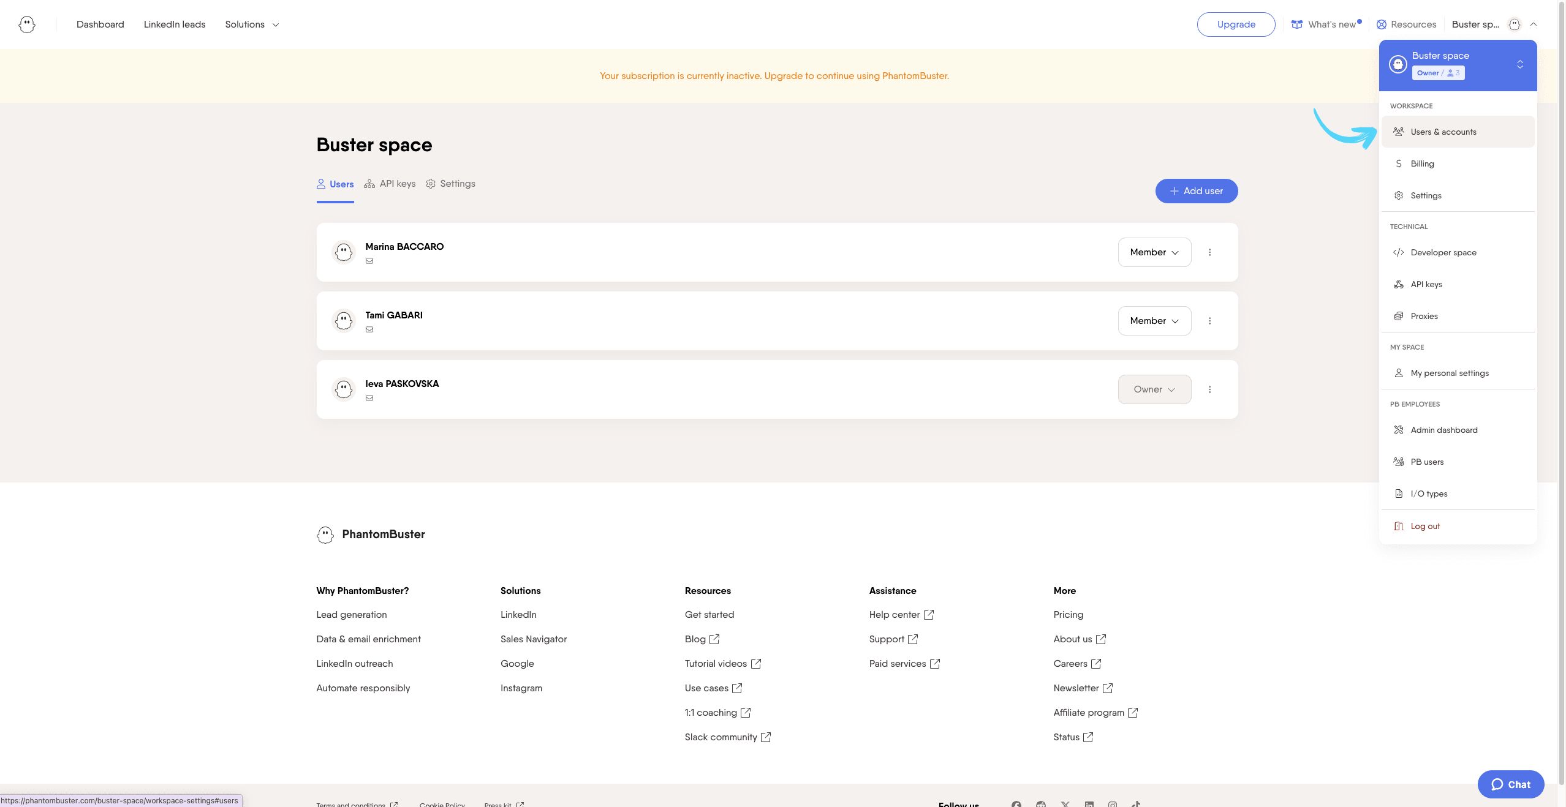This screenshot has height=807, width=1566.
Task: Click the Billing dollar icon
Action: pyautogui.click(x=1399, y=163)
